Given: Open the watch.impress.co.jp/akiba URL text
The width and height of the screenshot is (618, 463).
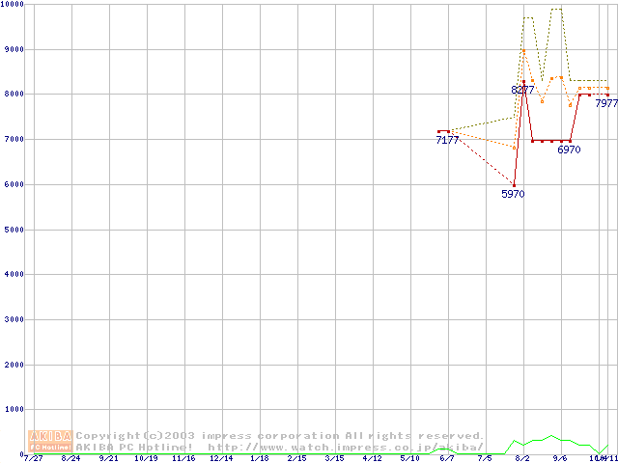Looking at the screenshot, I should 346,448.
